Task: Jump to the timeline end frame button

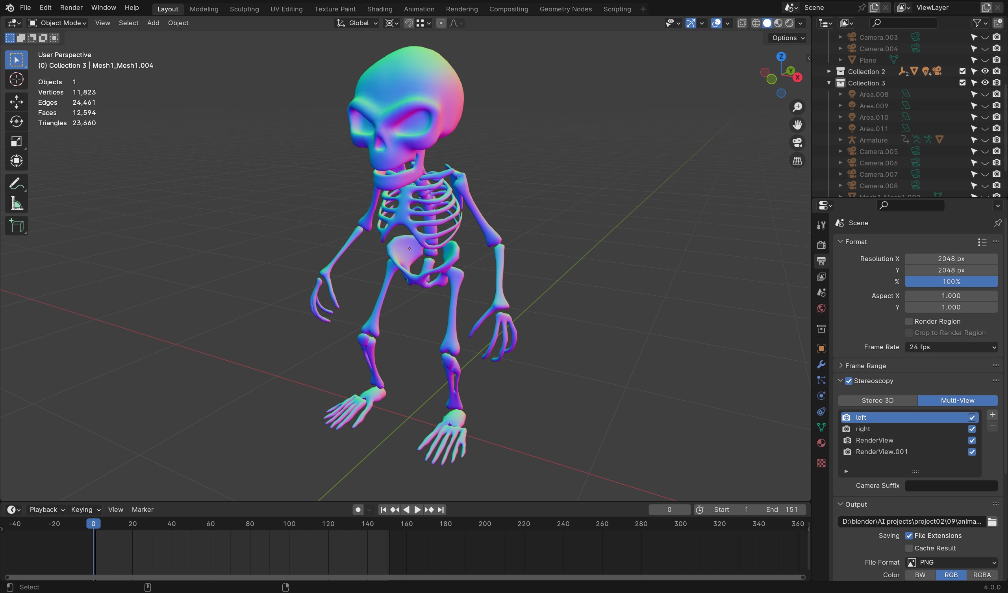Action: tap(440, 510)
